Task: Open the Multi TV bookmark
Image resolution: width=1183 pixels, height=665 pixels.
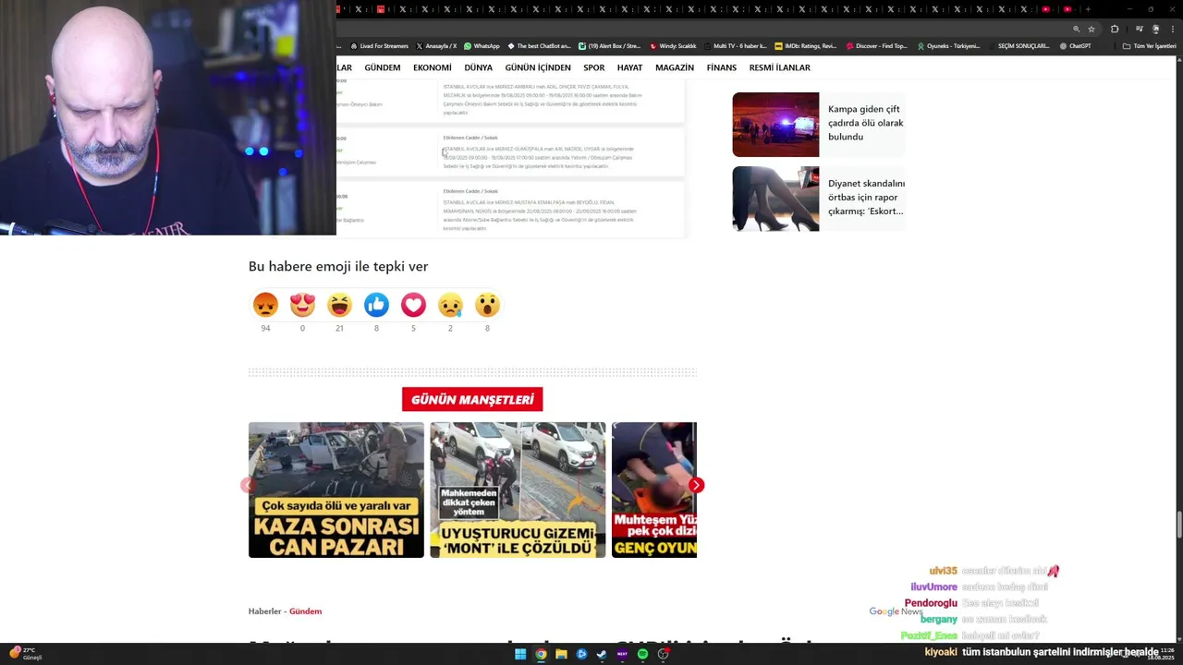Action: (735, 46)
